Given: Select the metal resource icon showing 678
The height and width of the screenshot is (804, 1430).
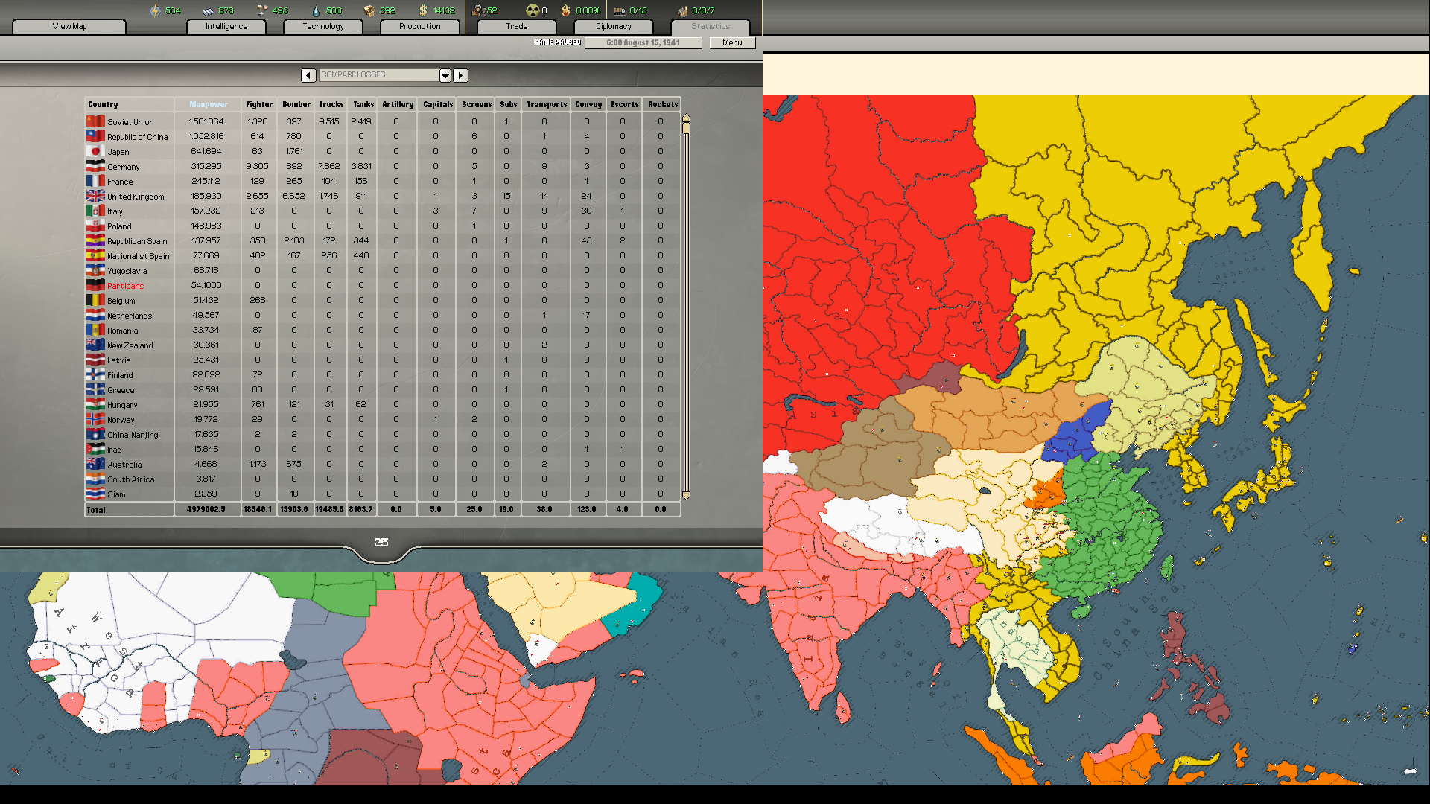Looking at the screenshot, I should point(209,10).
